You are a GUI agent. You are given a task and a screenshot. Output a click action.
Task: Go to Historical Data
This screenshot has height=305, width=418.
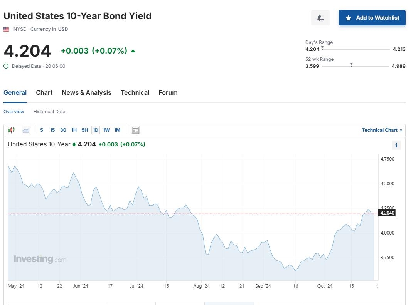click(49, 112)
